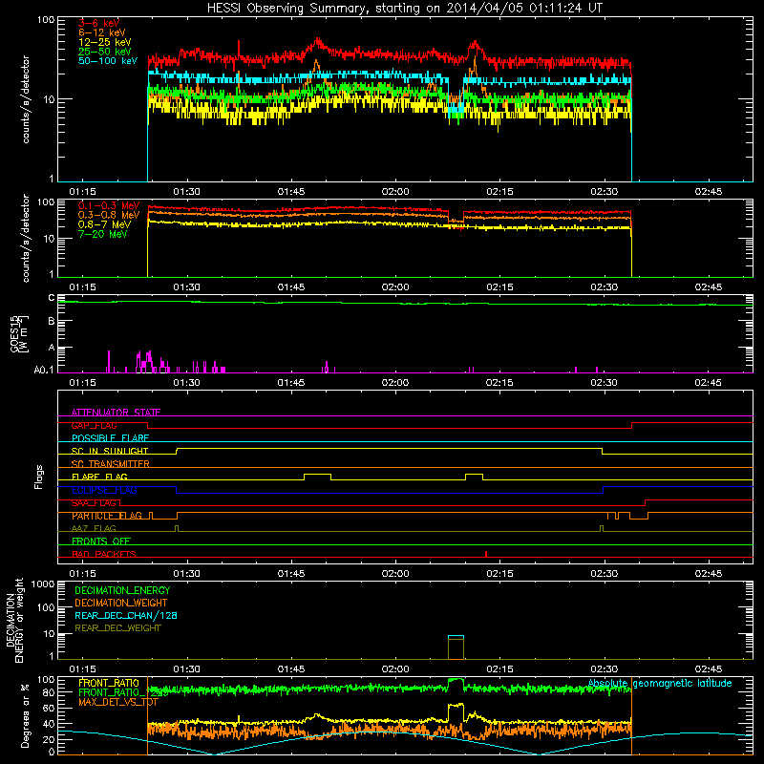
Task: Click the 0.3-0.8 MeV legend entry
Action: 109,215
